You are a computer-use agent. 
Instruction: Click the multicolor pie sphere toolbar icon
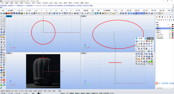(152, 13)
